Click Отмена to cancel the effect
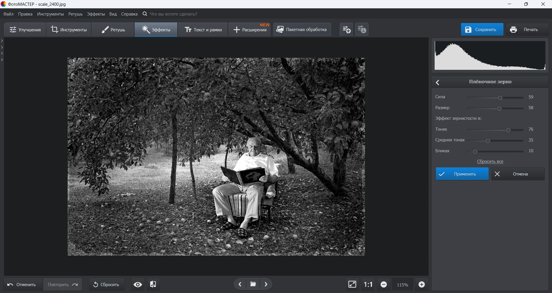 518,174
